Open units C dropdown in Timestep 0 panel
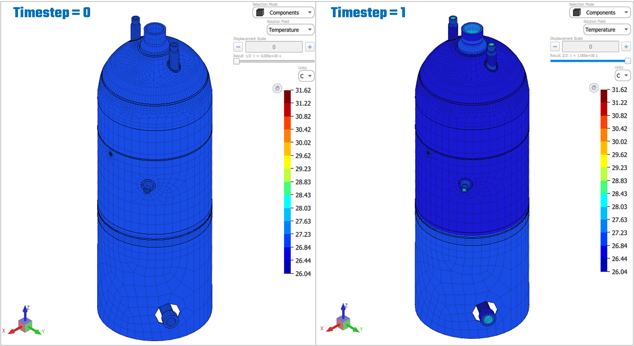This screenshot has width=634, height=346. pyautogui.click(x=306, y=76)
